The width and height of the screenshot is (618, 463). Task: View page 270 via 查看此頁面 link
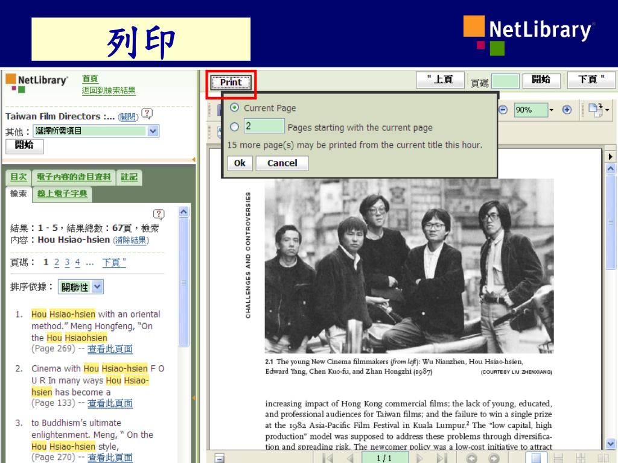[110, 458]
